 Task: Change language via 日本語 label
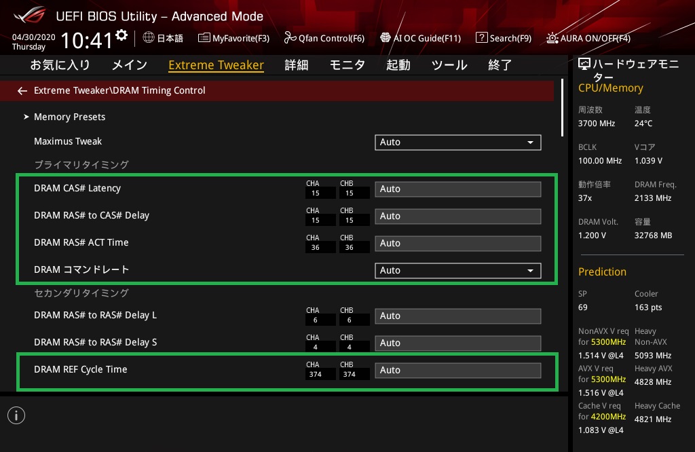tap(170, 38)
